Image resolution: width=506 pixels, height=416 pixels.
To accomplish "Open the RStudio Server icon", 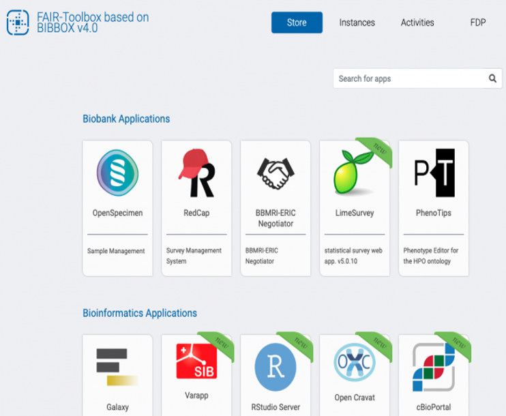I will (275, 367).
